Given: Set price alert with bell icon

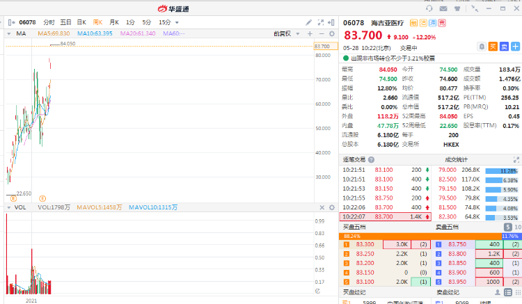Looking at the screenshot, I should pos(482,47).
